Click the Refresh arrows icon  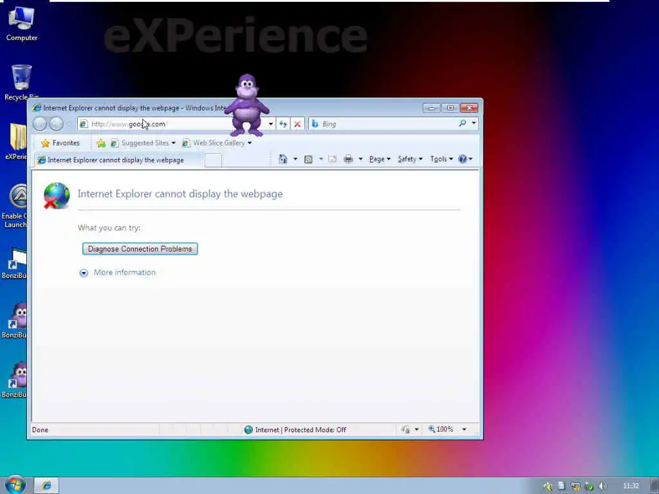pos(283,124)
